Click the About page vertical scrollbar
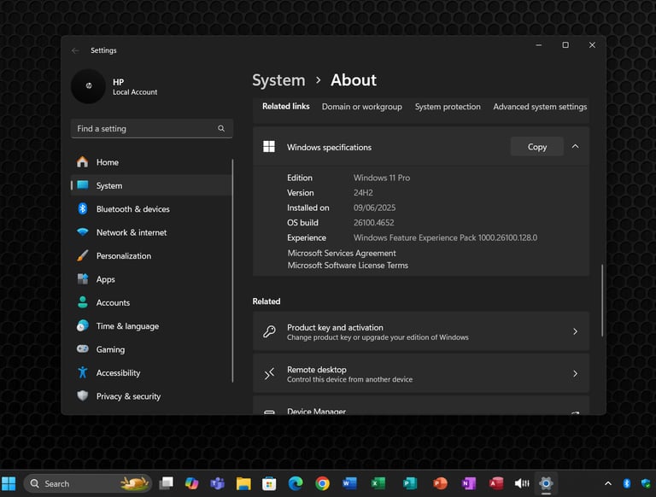This screenshot has height=497, width=656. [x=602, y=301]
